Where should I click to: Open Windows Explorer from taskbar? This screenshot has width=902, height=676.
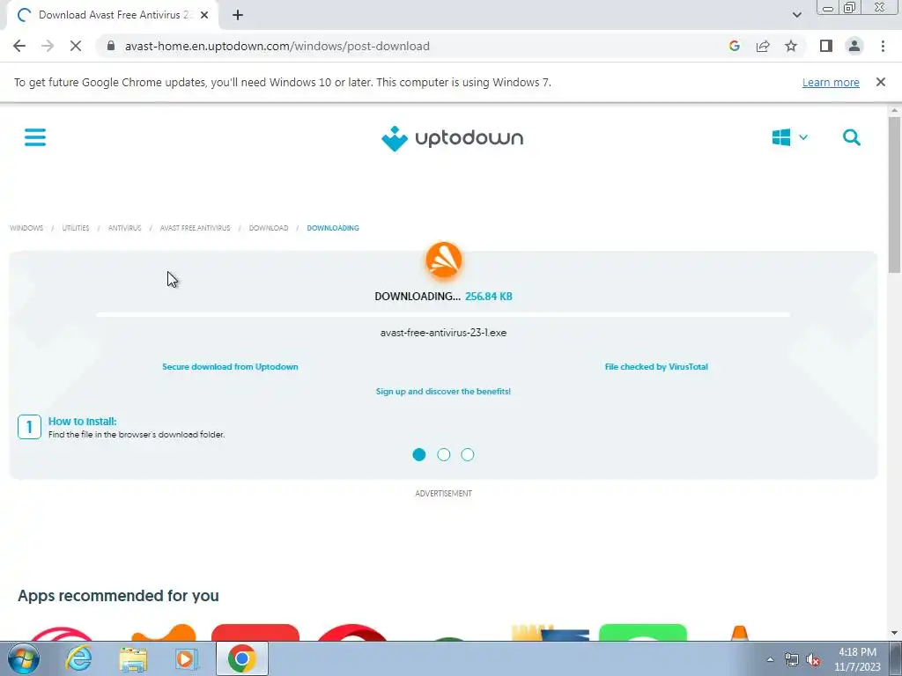coord(133,658)
